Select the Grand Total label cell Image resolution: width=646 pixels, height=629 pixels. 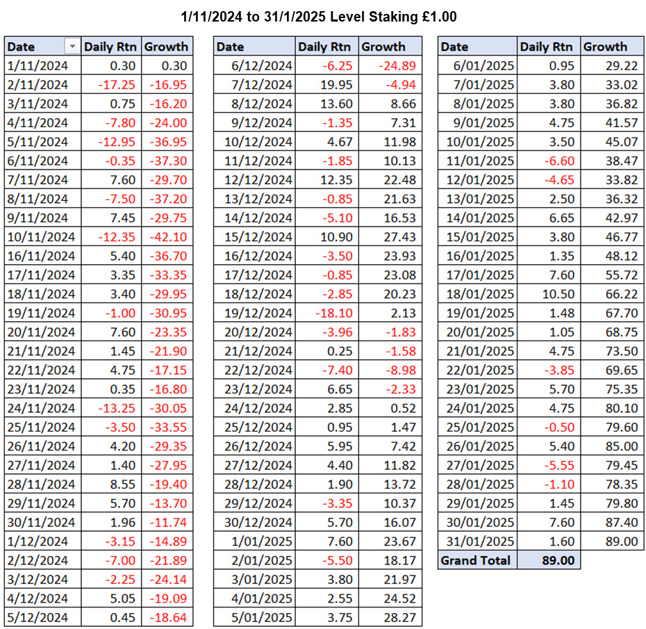coord(477,560)
